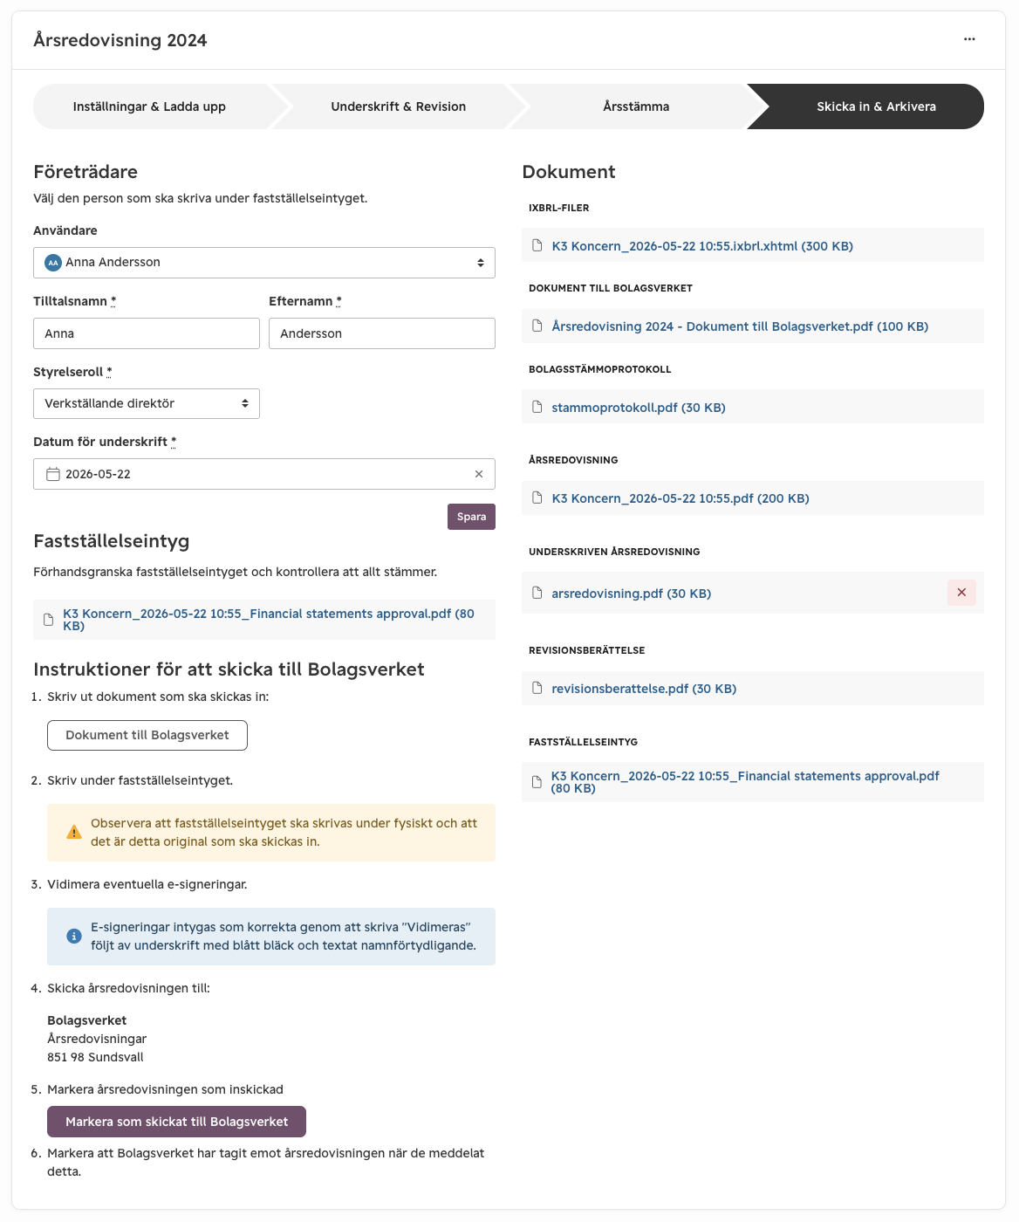Viewport: 1019px width, 1222px height.
Task: Open the three-dots options menu
Action: 969,39
